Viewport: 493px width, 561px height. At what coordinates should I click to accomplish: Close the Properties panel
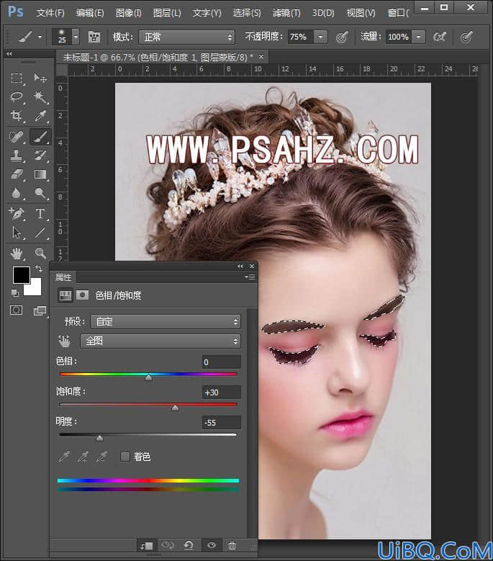coord(252,266)
